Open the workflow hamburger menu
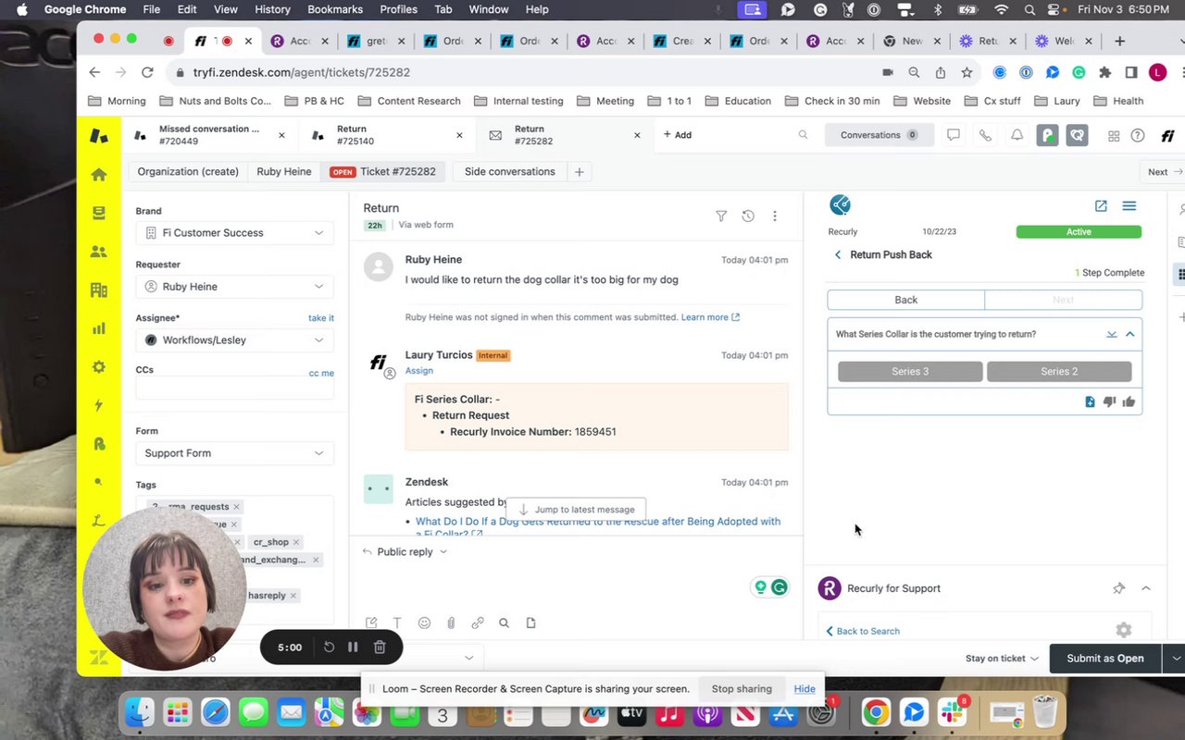Screen dimensions: 1185x740 (x=1129, y=206)
